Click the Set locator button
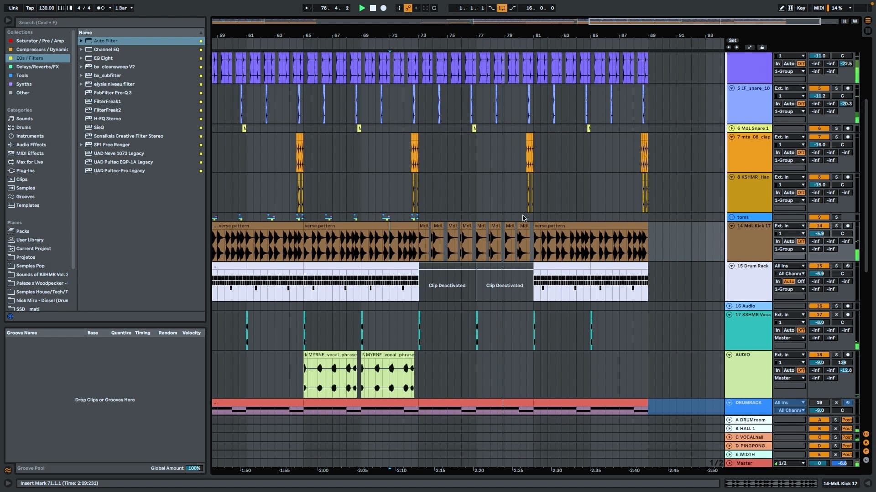Image resolution: width=876 pixels, height=492 pixels. (732, 41)
